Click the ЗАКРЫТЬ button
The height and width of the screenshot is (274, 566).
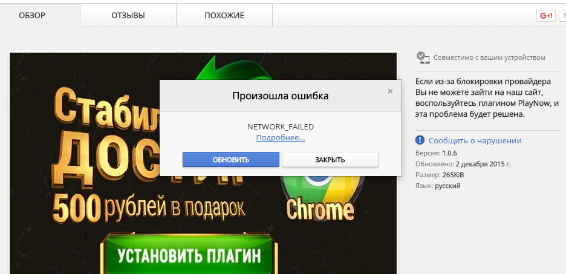330,160
